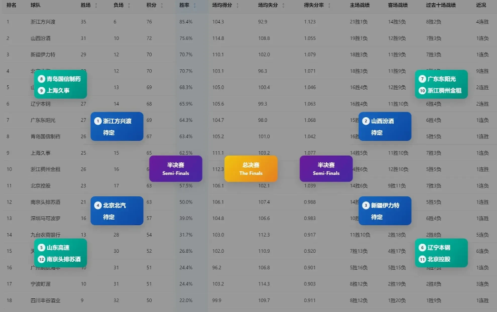
Task: Select 山东高速 in the green bracket card
Action: (58, 248)
